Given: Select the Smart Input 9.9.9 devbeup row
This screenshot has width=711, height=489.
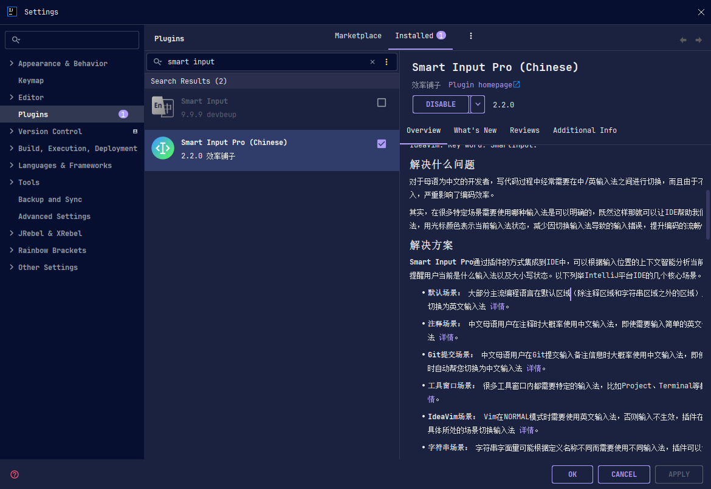Looking at the screenshot, I should pyautogui.click(x=272, y=109).
